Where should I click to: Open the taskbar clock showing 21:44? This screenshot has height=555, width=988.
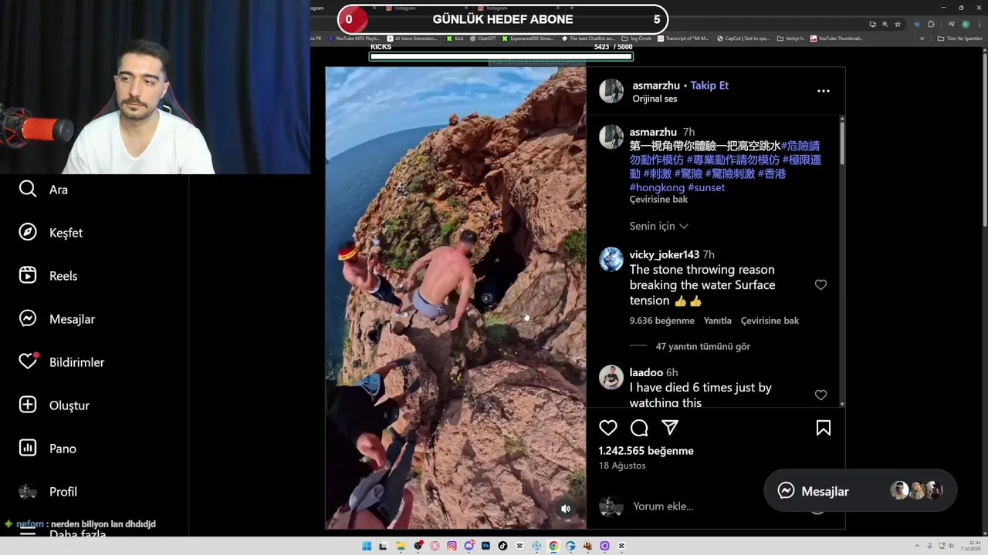click(x=970, y=546)
